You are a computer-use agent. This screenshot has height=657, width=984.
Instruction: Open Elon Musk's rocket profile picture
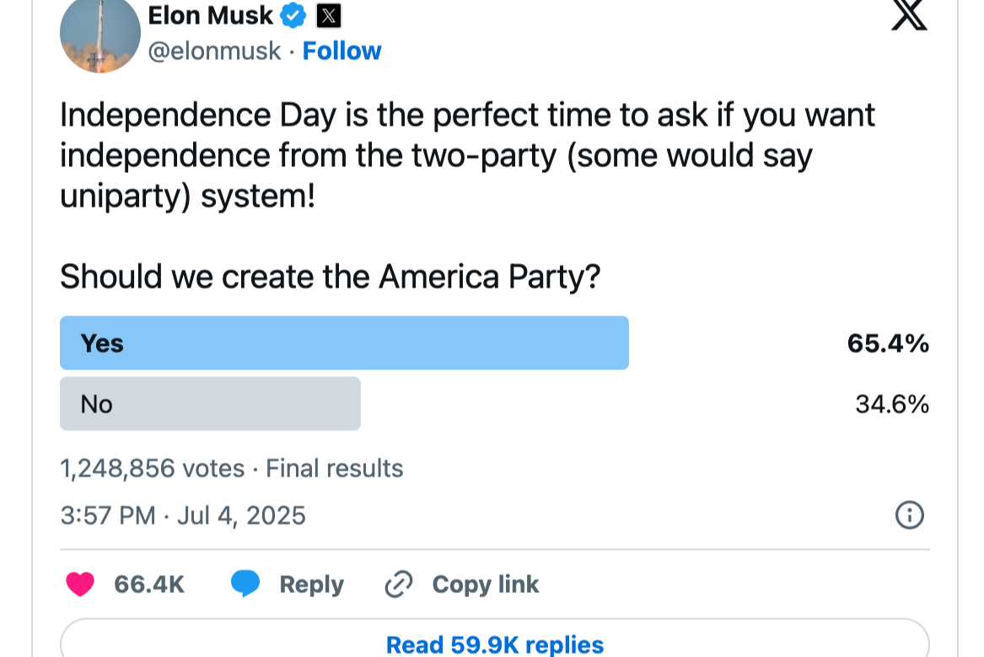tap(100, 34)
